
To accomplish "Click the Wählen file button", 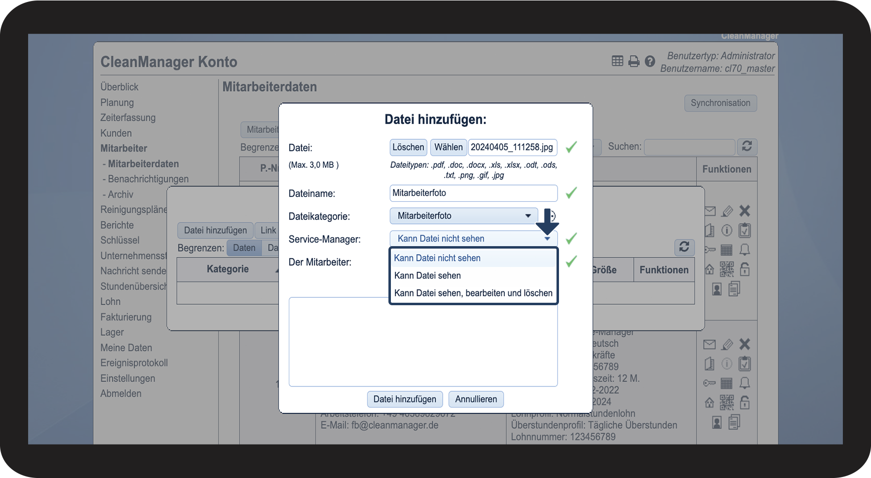I will tap(448, 147).
